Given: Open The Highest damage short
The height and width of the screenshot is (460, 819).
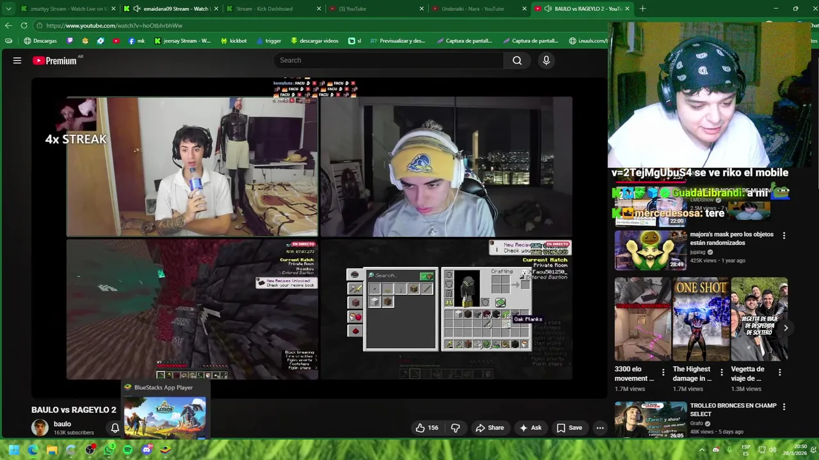Looking at the screenshot, I should tap(701, 319).
